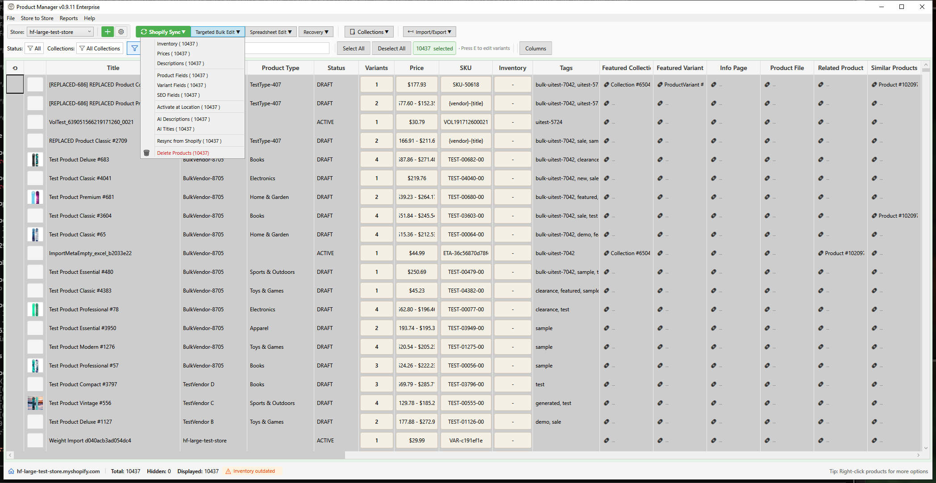Click the Columns button
Viewport: 936px width, 483px height.
click(x=536, y=48)
